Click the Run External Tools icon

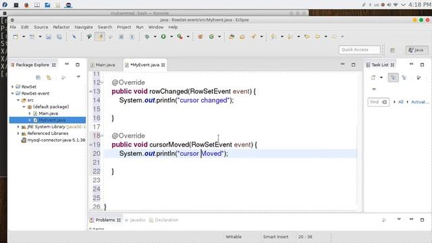pyautogui.click(x=180, y=36)
